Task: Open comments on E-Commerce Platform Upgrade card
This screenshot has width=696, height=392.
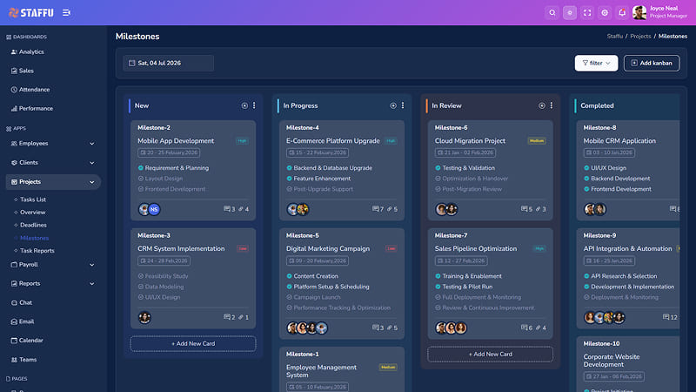Action: (378, 209)
